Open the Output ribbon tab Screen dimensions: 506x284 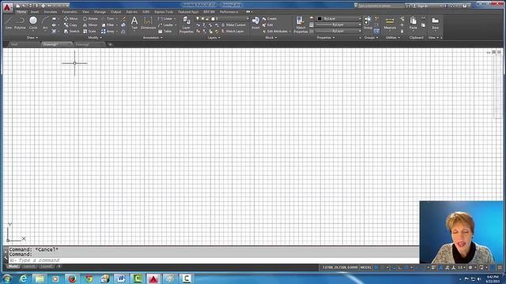click(x=116, y=12)
